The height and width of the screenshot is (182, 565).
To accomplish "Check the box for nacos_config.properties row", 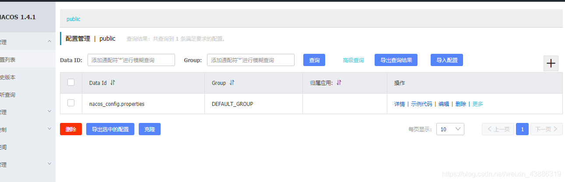I will [71, 103].
